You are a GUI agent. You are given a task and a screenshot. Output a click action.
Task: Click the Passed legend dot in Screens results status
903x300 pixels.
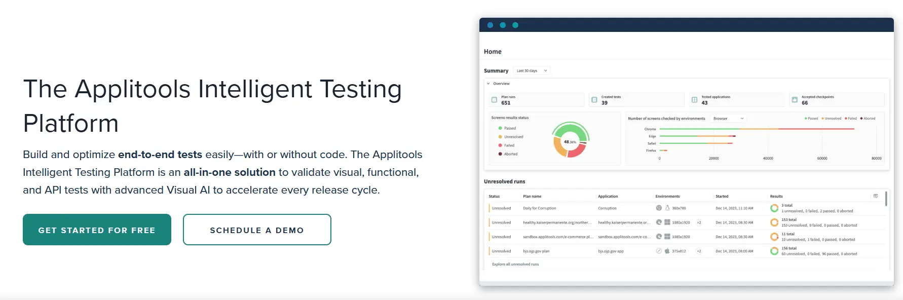click(x=500, y=128)
